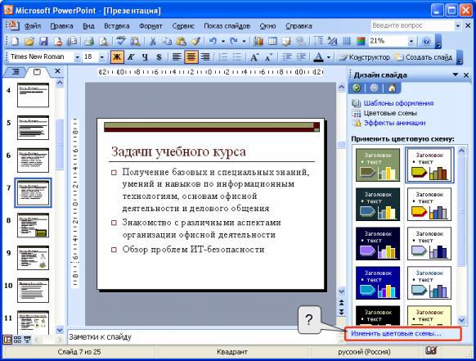The image size is (476, 361).
Task: Click the Cut scissors icon
Action: click(153, 41)
